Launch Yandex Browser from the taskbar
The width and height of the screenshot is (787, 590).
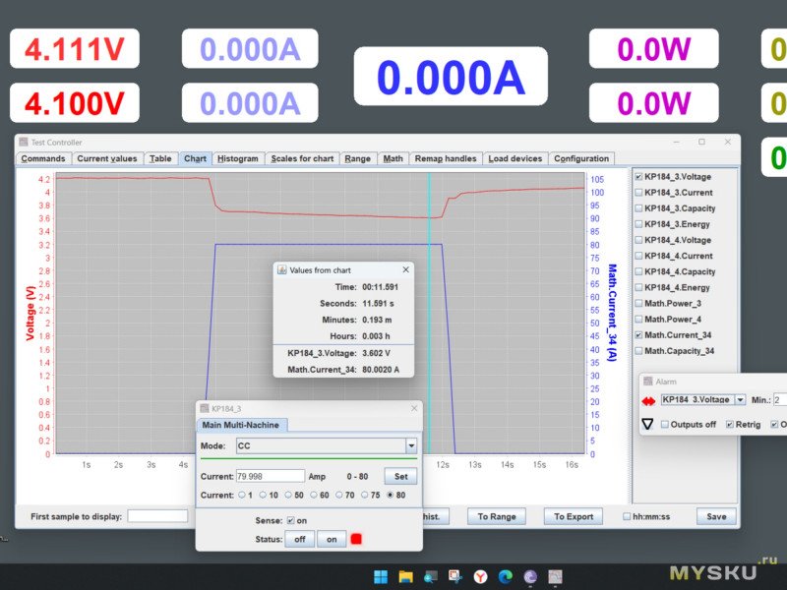(x=480, y=577)
